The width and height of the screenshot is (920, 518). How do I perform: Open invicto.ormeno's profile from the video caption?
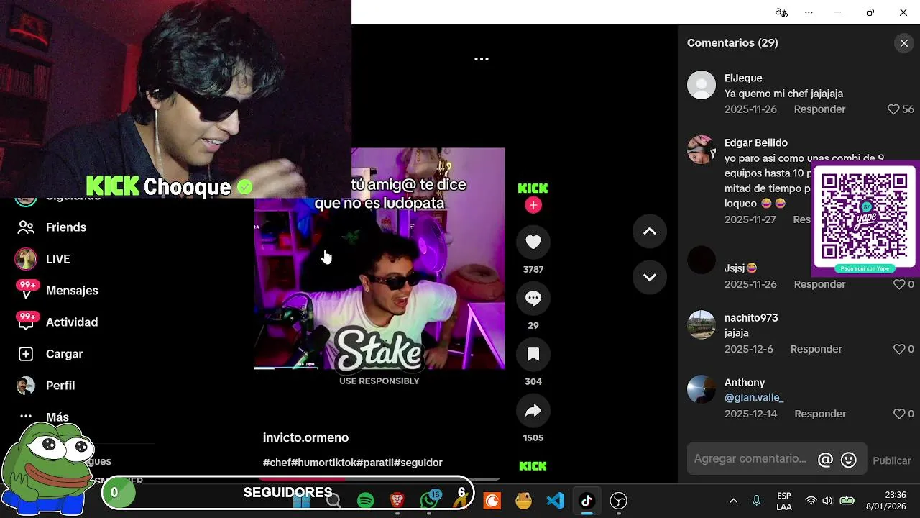pyautogui.click(x=305, y=437)
